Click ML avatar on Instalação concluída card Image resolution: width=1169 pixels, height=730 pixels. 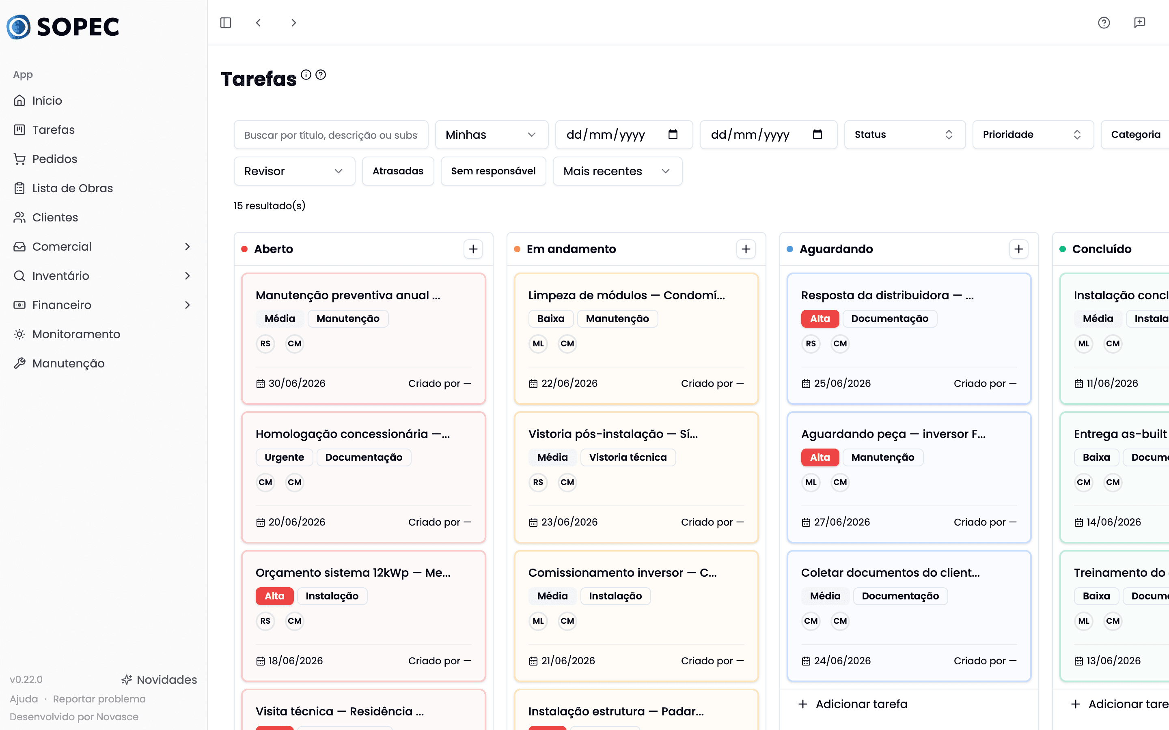click(1083, 344)
